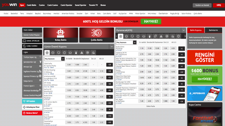Click Yardım ve Destek button

click(202, 5)
